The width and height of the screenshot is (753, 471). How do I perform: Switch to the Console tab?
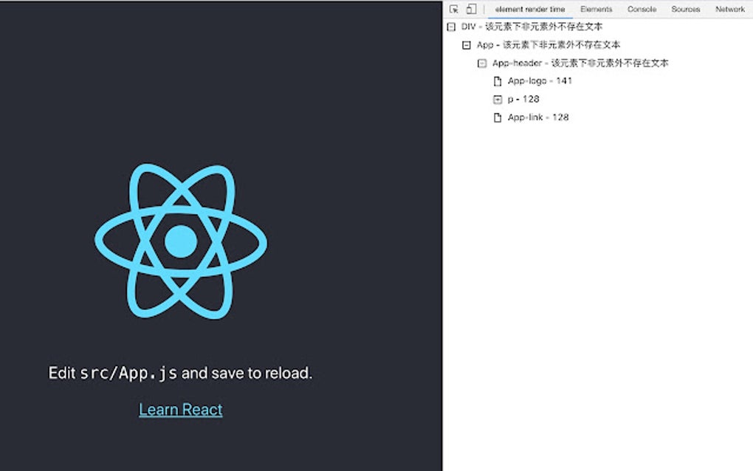point(642,9)
